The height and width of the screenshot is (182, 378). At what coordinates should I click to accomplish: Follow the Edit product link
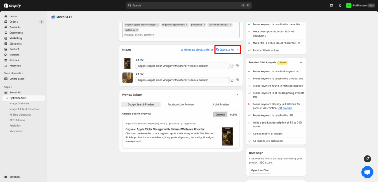285,108
